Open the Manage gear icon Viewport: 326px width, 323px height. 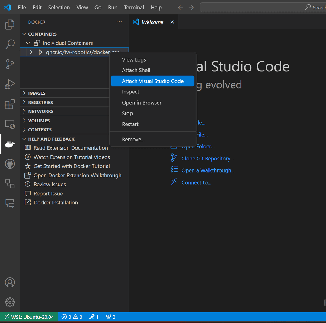tap(10, 302)
